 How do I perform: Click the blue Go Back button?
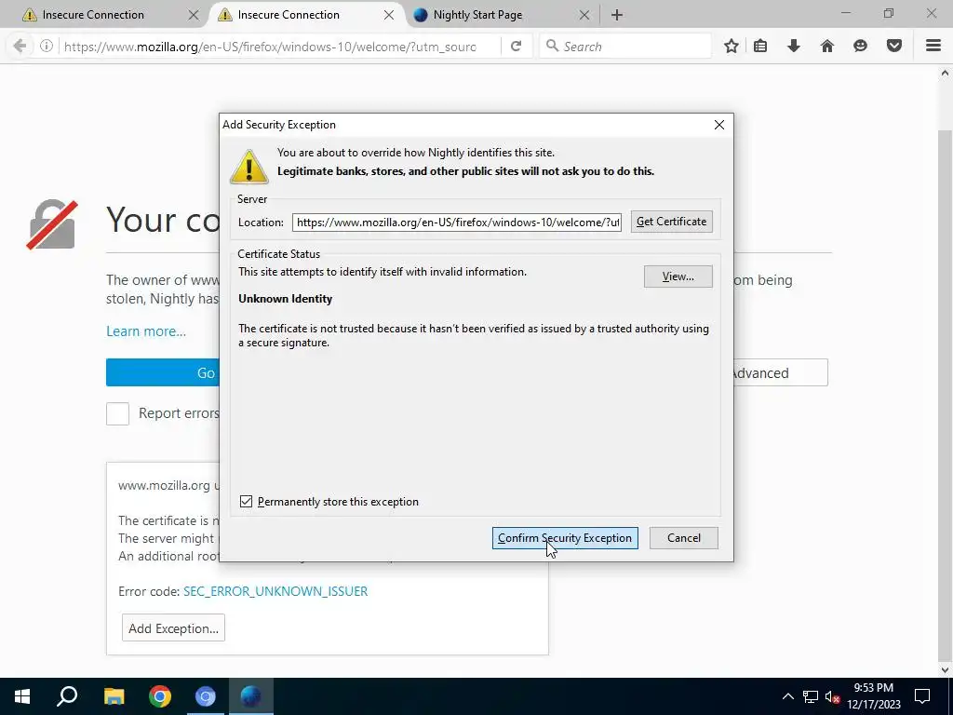163,372
